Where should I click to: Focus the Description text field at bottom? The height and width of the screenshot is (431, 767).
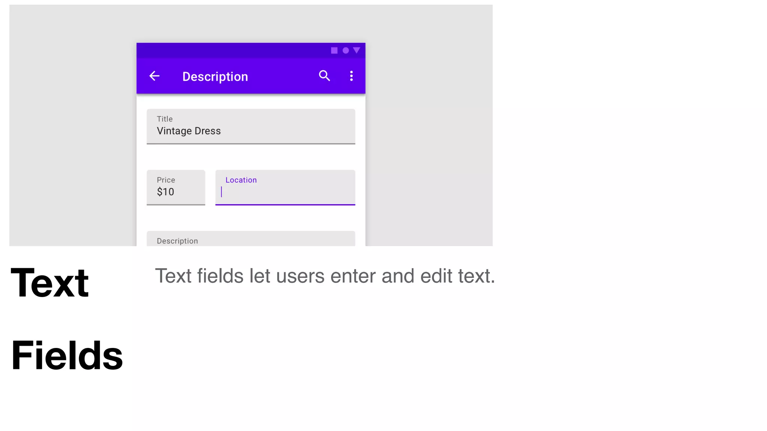coord(251,239)
